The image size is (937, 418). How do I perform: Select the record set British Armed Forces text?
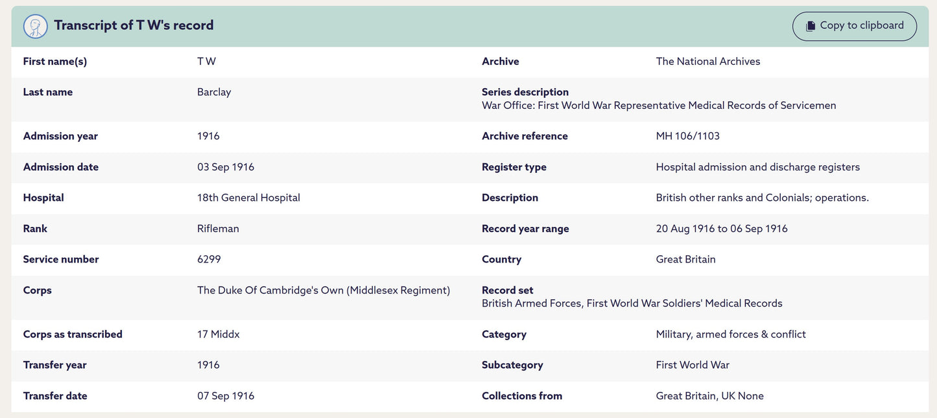tap(632, 303)
